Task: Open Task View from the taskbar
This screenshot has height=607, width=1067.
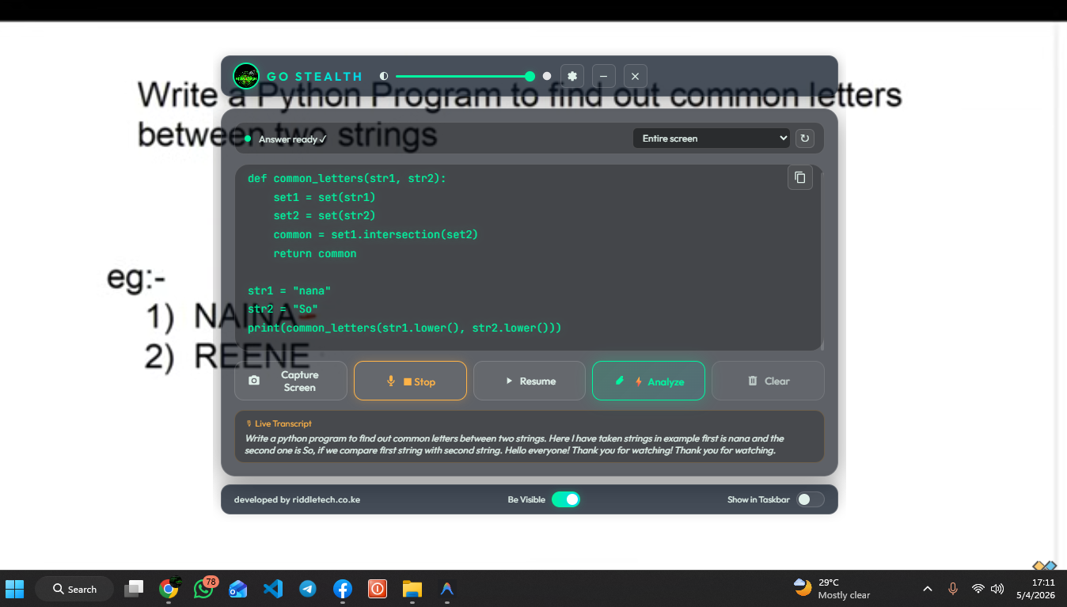Action: [134, 589]
